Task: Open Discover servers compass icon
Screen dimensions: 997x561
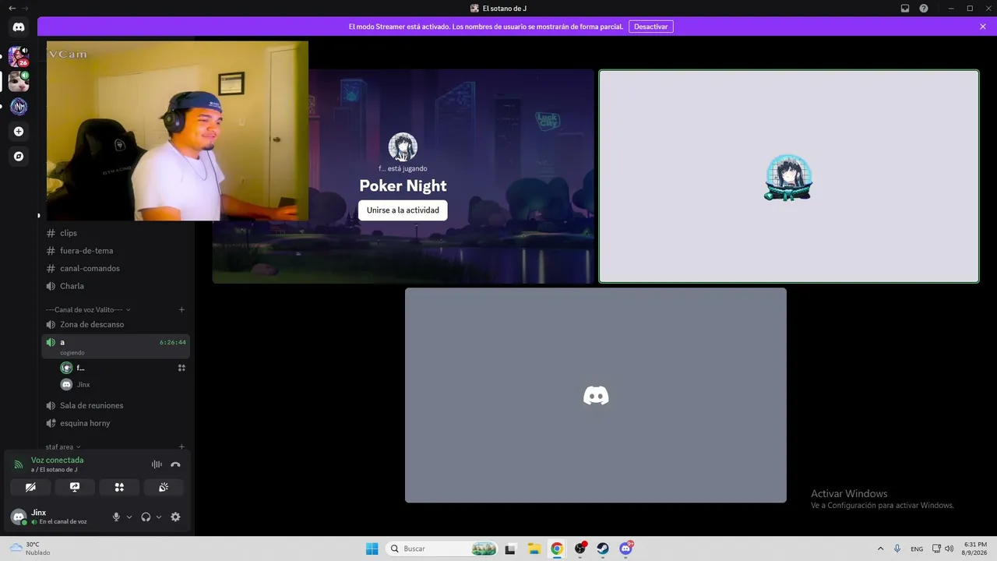Action: pyautogui.click(x=19, y=157)
